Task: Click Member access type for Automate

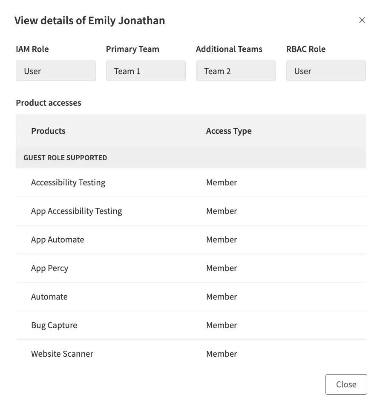Action: [222, 297]
